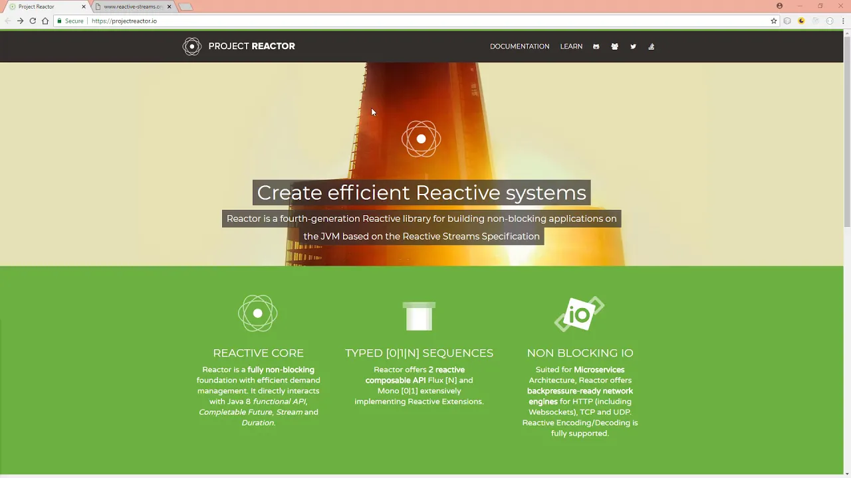The width and height of the screenshot is (851, 478).
Task: Click the cube extension icon in toolbar
Action: click(787, 21)
